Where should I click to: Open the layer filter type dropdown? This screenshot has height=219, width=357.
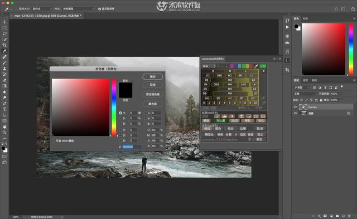[301, 87]
